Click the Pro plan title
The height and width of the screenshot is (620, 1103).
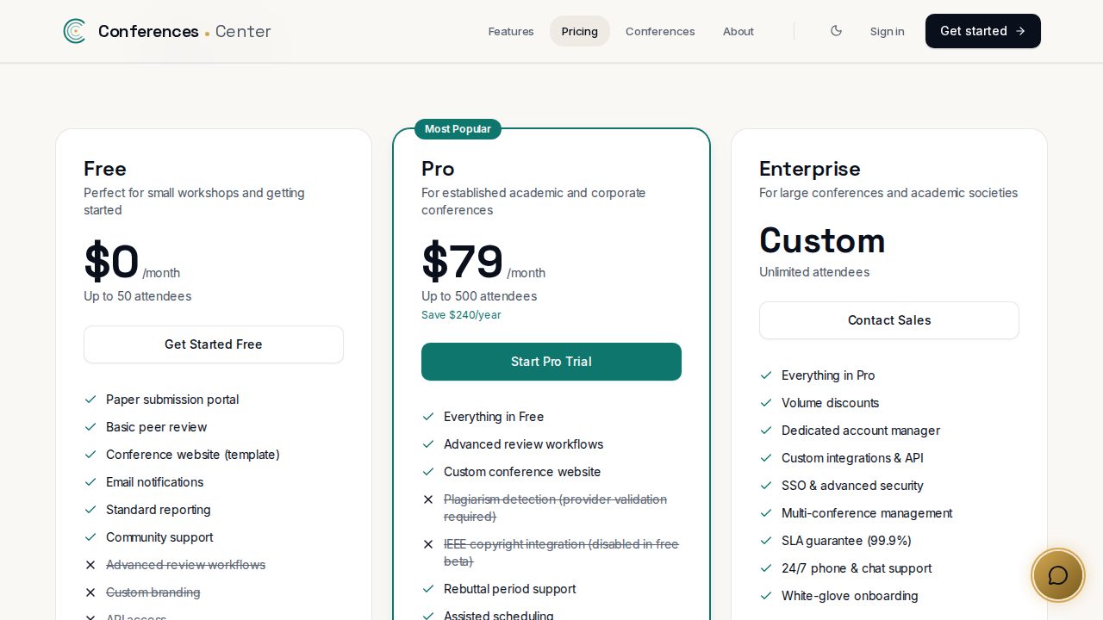[x=438, y=169]
